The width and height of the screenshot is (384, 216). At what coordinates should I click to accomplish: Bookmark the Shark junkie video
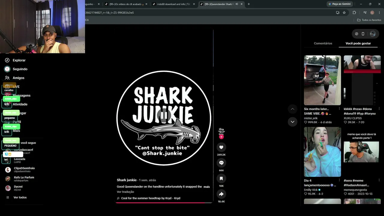coord(221,178)
